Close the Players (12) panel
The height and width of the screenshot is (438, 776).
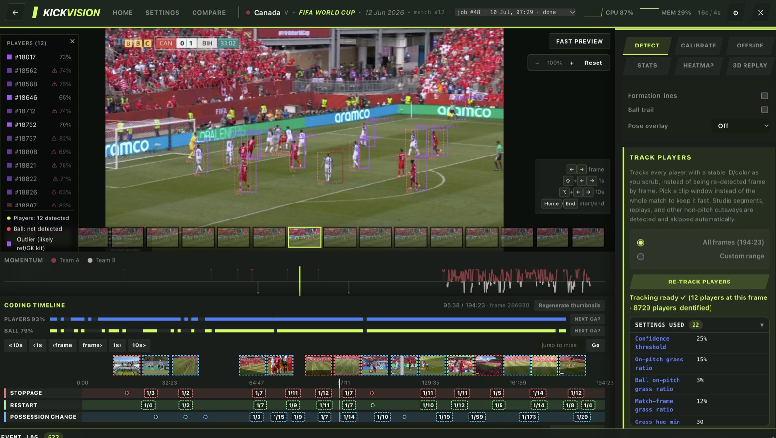click(x=72, y=42)
